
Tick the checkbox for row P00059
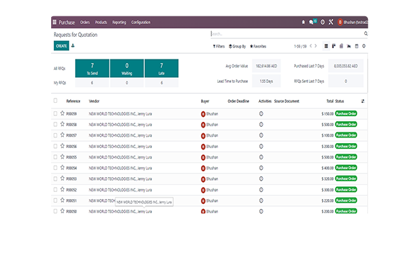55,113
